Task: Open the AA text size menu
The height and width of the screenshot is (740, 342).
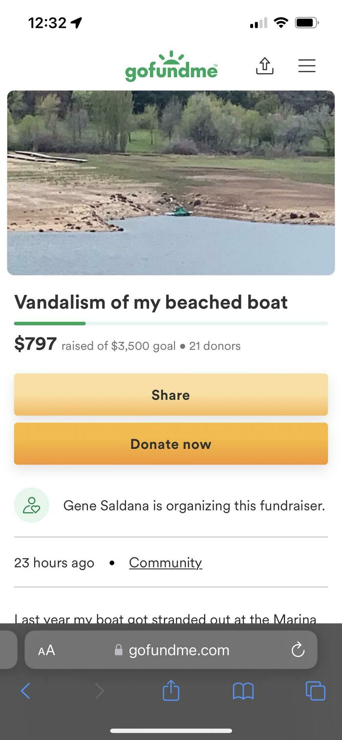Action: click(46, 650)
